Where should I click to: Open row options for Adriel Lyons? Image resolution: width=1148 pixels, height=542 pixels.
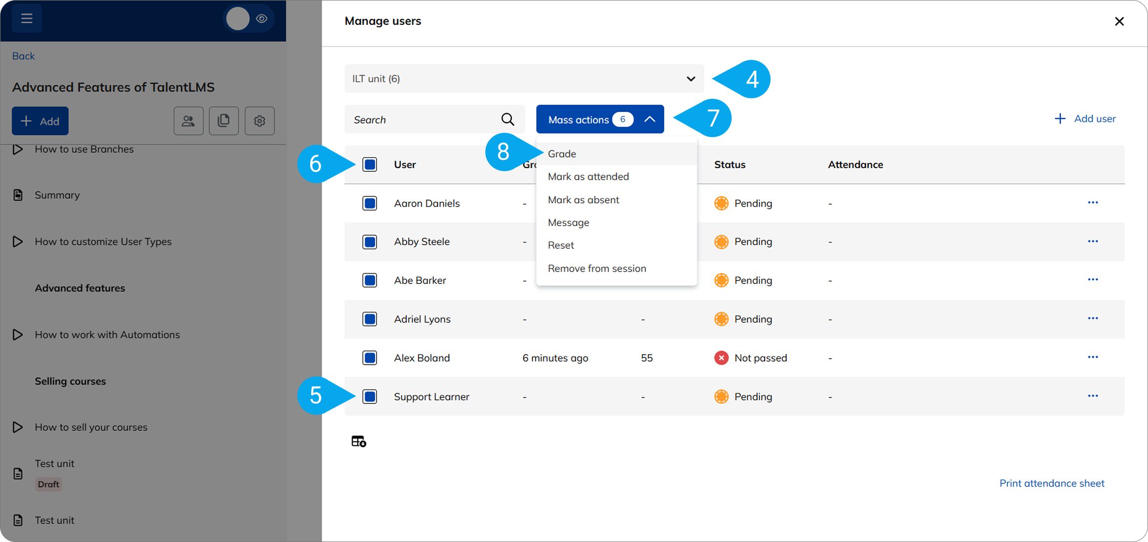[x=1093, y=319]
